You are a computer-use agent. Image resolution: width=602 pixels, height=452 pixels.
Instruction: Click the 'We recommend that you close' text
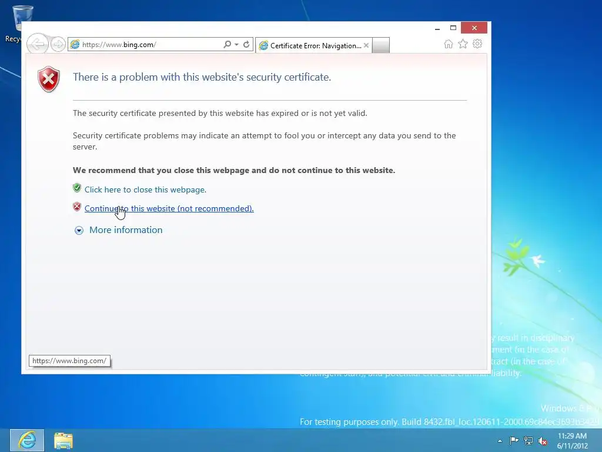coord(234,170)
